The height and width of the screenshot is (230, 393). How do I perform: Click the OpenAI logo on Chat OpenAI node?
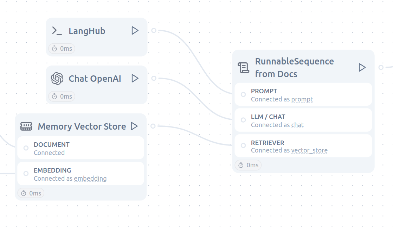pyautogui.click(x=57, y=79)
